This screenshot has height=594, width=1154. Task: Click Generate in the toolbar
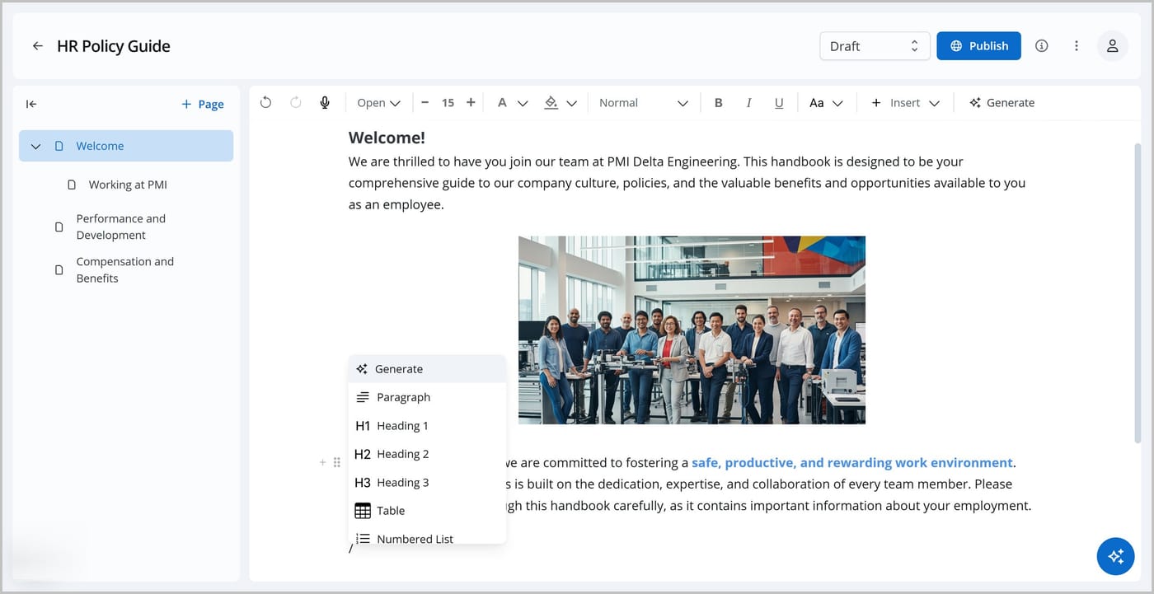click(1002, 103)
